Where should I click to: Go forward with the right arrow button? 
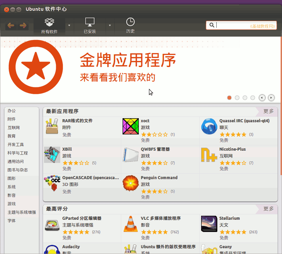(x=23, y=25)
